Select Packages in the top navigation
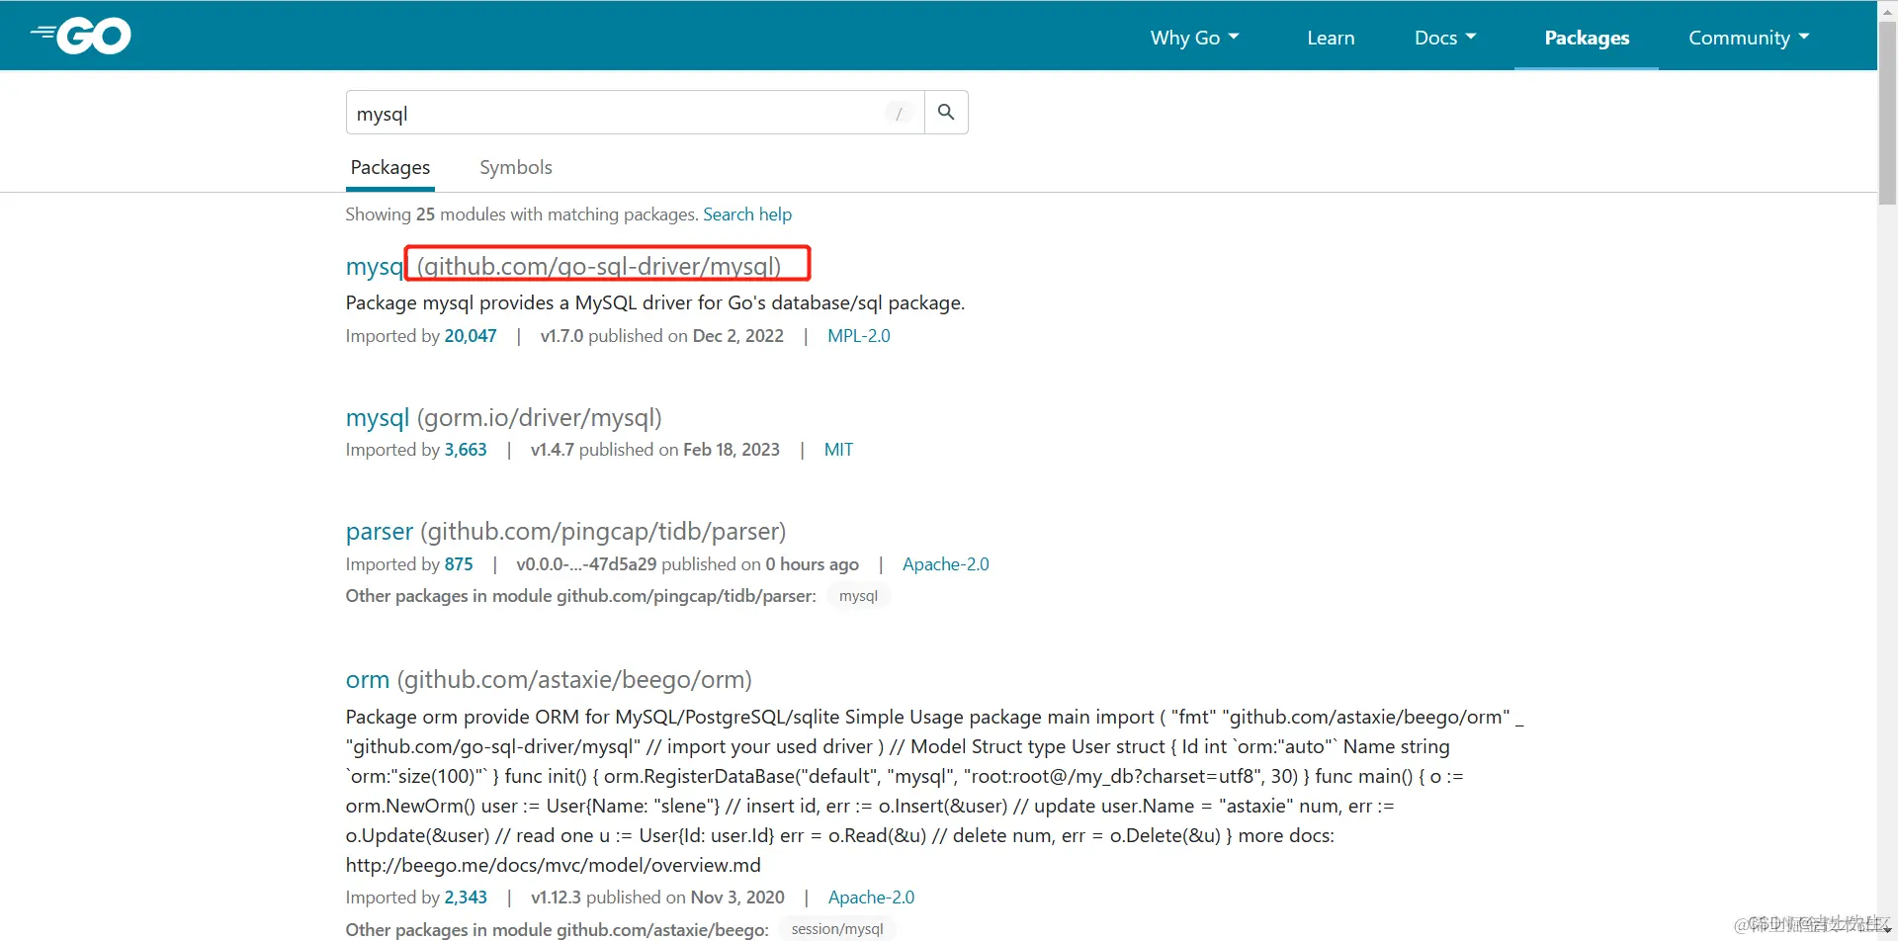Screen dimensions: 1898x941 tap(1587, 38)
